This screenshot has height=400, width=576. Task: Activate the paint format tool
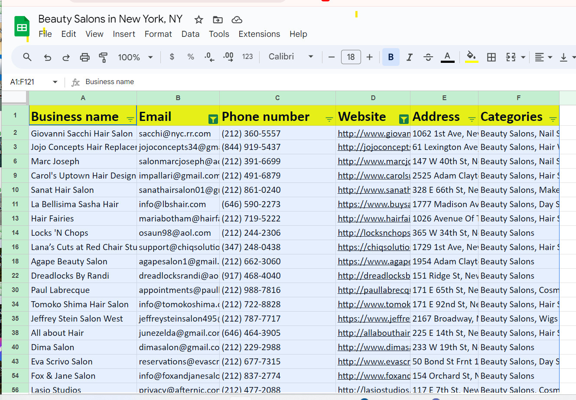(103, 57)
